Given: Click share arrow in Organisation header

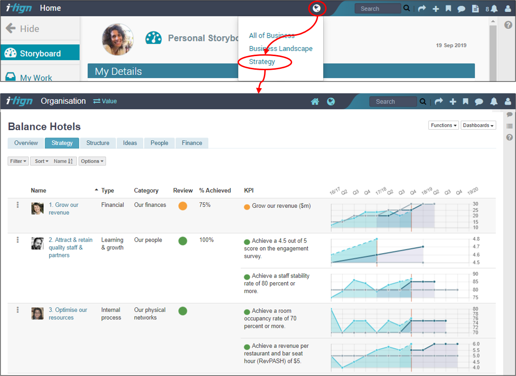Looking at the screenshot, I should [x=439, y=102].
